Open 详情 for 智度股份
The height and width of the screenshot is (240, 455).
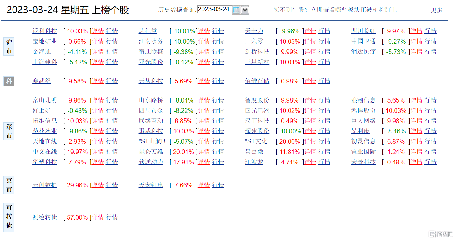click(310, 100)
